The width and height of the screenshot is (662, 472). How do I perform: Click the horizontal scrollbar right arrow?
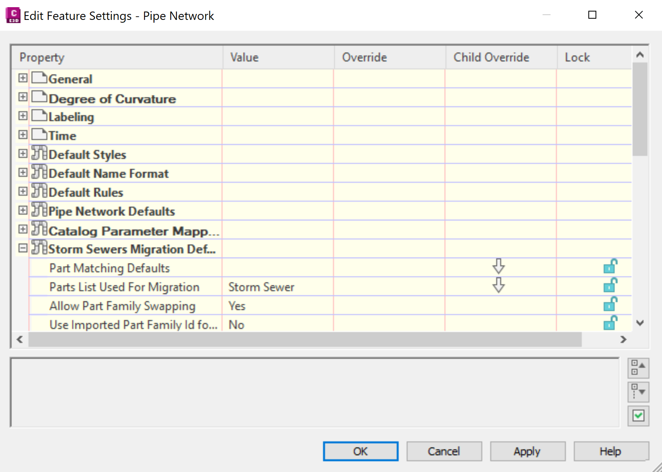623,340
